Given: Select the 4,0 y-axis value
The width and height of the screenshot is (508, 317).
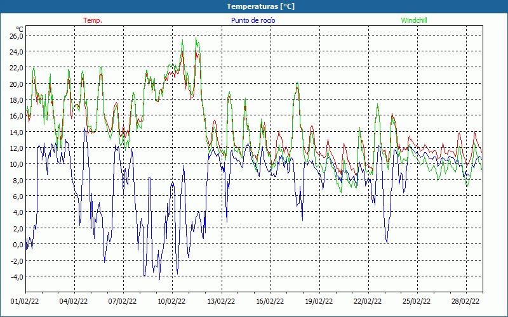Looking at the screenshot, I should point(18,212).
